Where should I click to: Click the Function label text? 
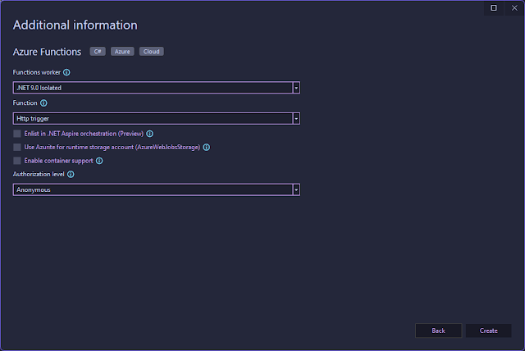click(x=25, y=103)
